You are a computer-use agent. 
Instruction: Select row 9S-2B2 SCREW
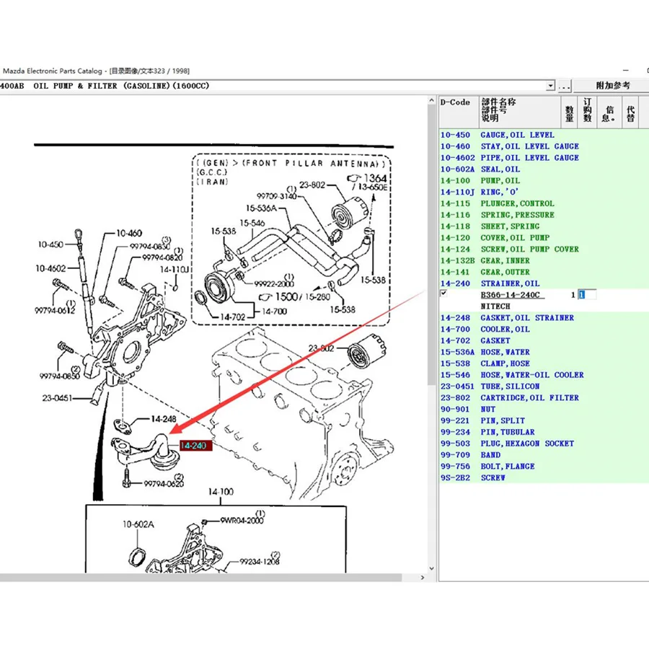coord(544,477)
